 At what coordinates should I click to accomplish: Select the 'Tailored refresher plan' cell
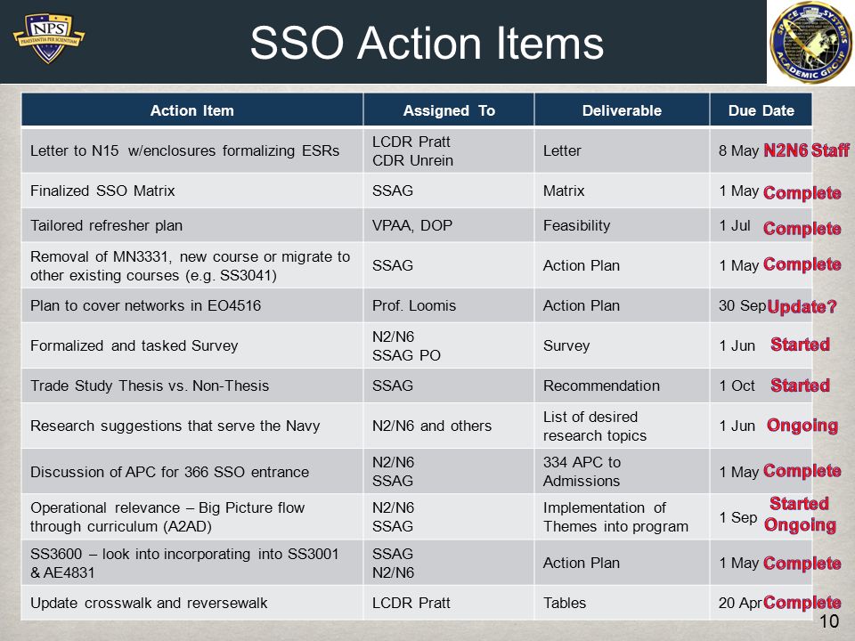192,225
